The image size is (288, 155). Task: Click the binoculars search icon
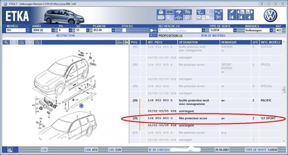179,12
